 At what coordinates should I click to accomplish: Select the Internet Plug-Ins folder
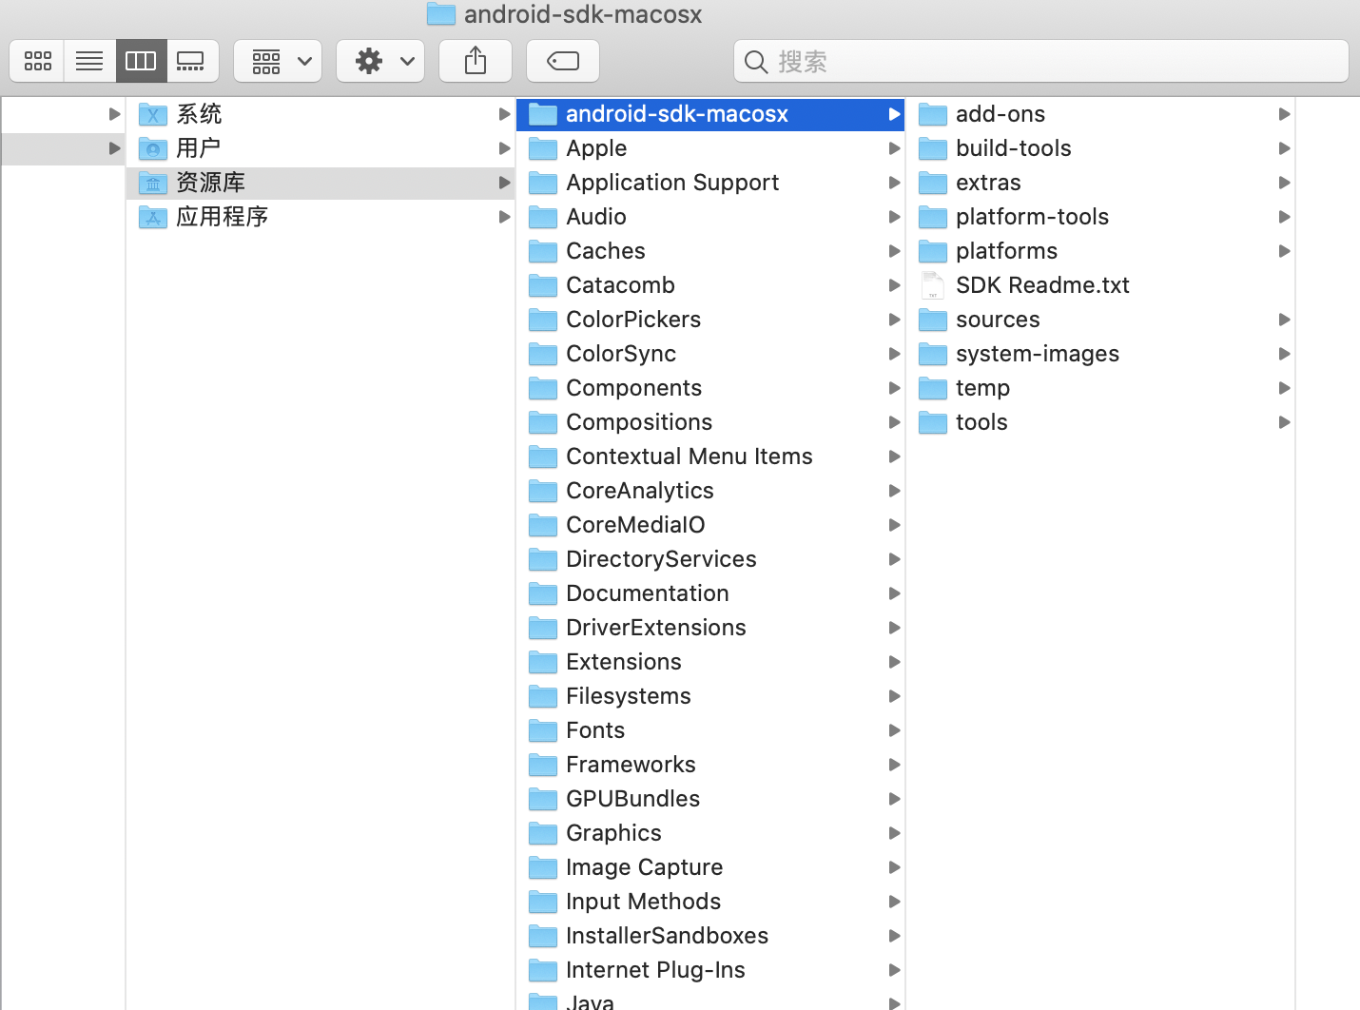coord(710,970)
